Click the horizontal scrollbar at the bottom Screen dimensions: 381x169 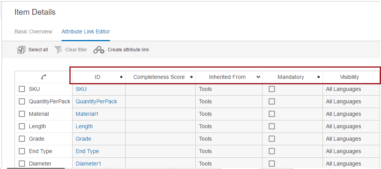coord(36,168)
